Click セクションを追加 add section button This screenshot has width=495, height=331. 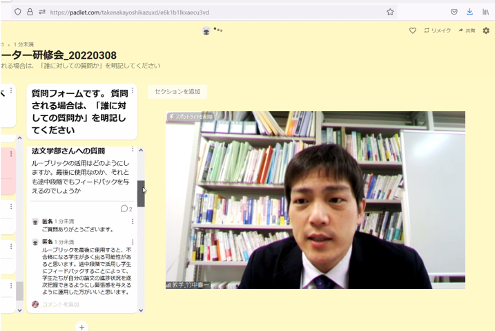point(177,92)
